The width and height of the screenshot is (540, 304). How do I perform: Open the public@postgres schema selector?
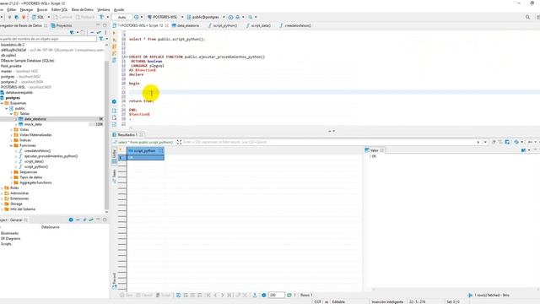click(x=206, y=17)
